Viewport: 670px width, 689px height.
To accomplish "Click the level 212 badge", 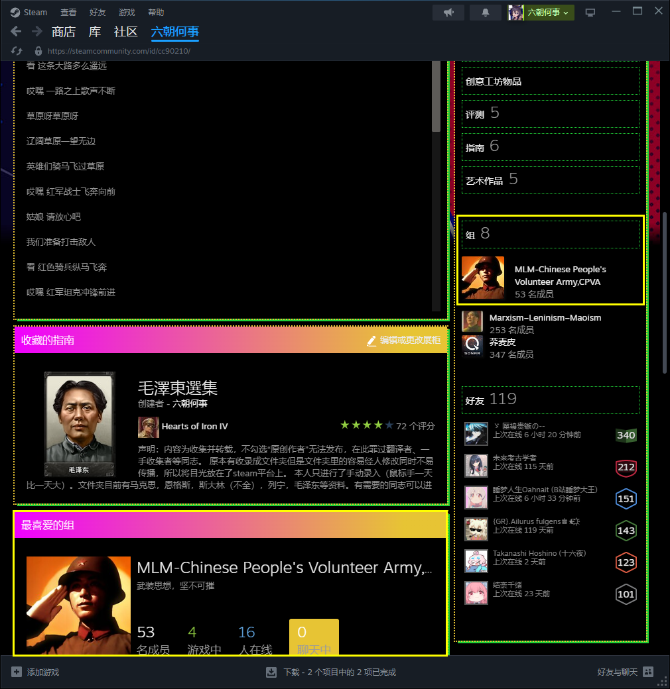I will (626, 466).
